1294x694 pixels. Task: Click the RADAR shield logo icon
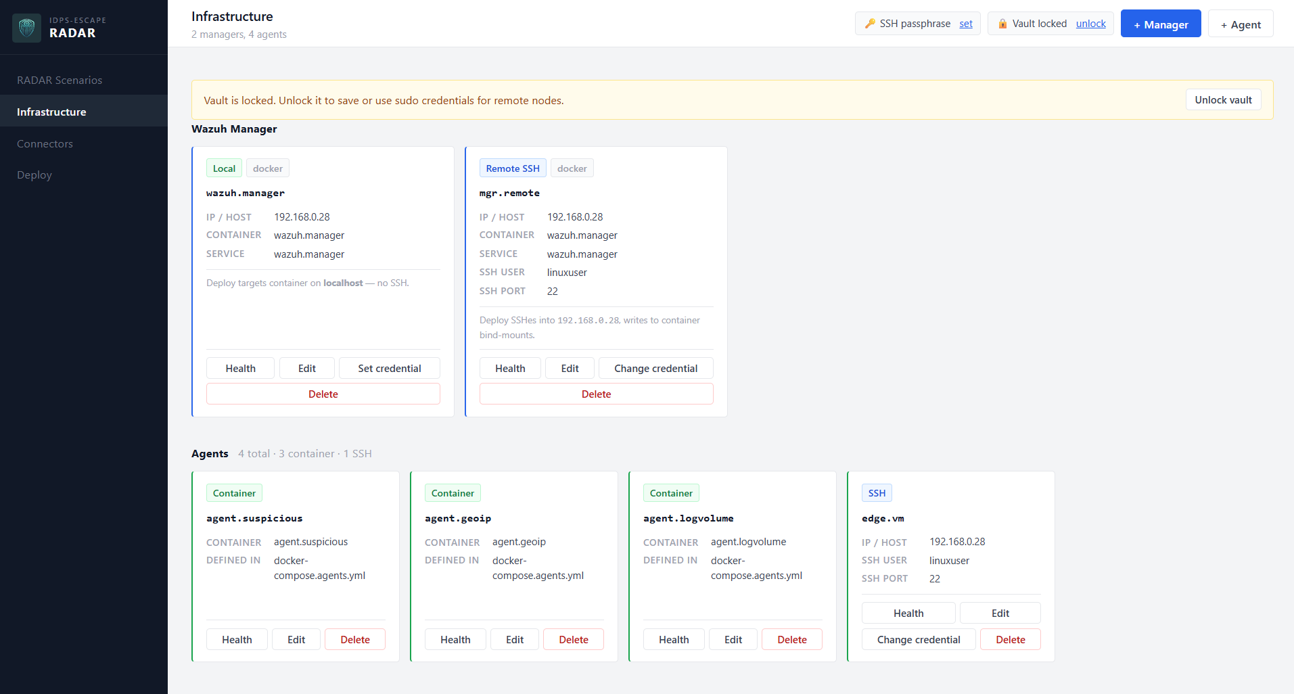point(27,28)
